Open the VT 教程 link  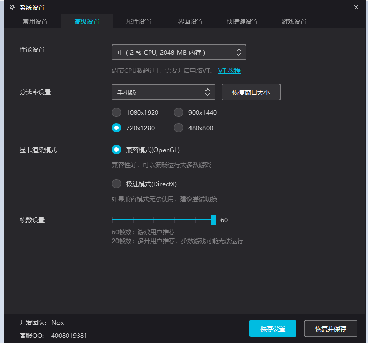tap(229, 70)
